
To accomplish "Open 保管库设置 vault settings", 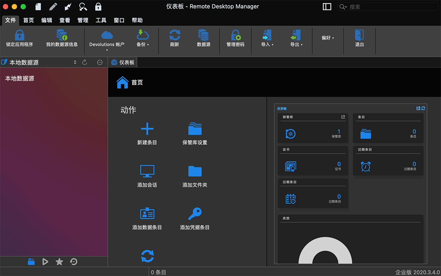I will (x=195, y=134).
